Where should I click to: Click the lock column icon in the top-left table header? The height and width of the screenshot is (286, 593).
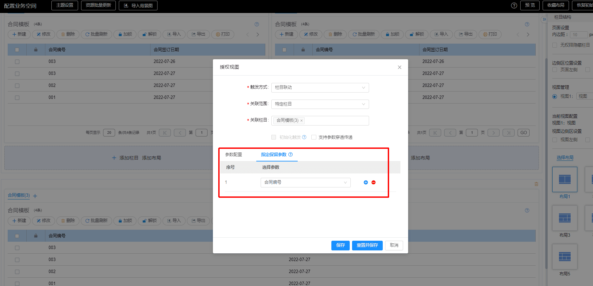36,50
